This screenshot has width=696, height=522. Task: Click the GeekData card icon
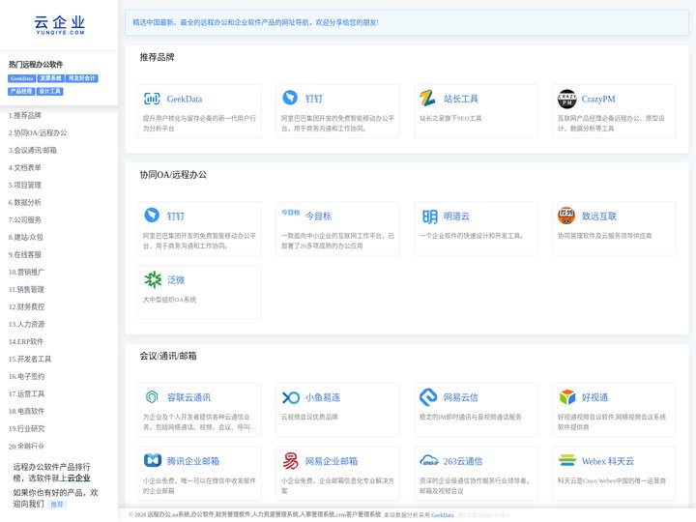pyautogui.click(x=152, y=99)
